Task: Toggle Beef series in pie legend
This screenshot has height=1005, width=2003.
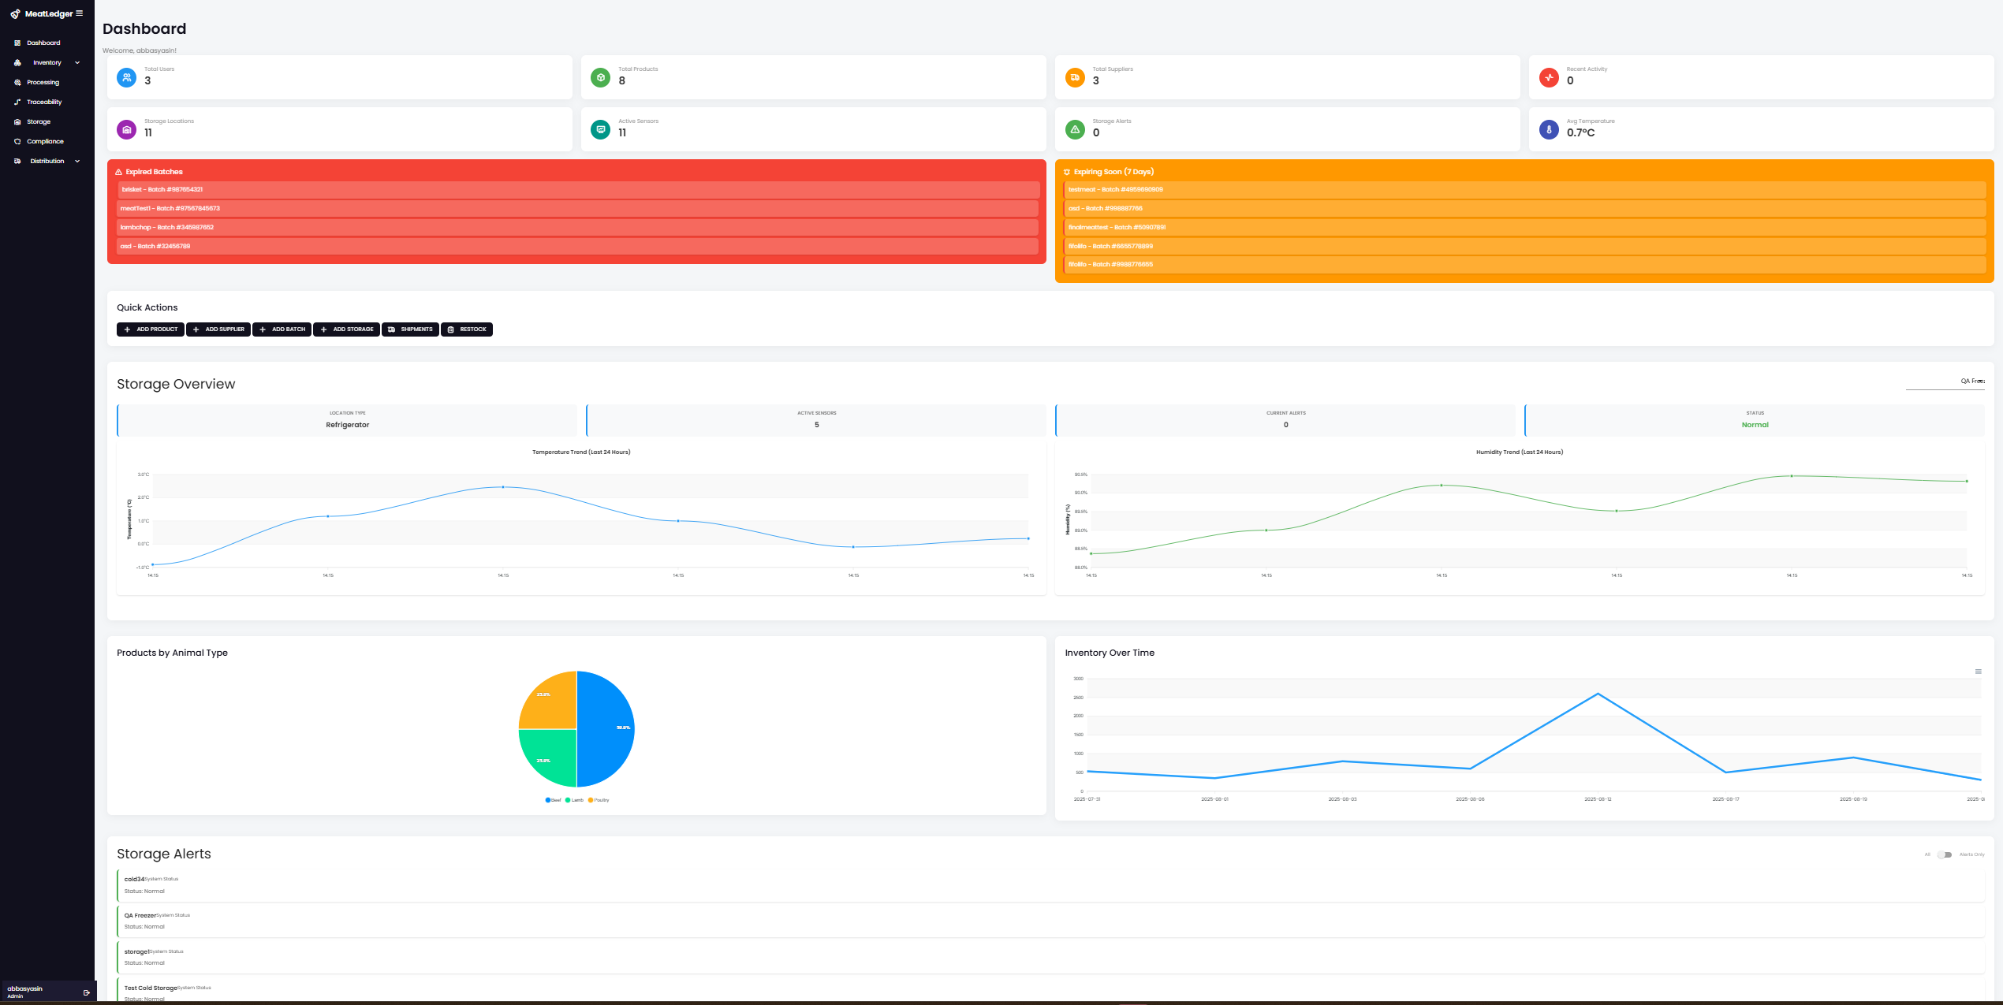Action: 553,800
